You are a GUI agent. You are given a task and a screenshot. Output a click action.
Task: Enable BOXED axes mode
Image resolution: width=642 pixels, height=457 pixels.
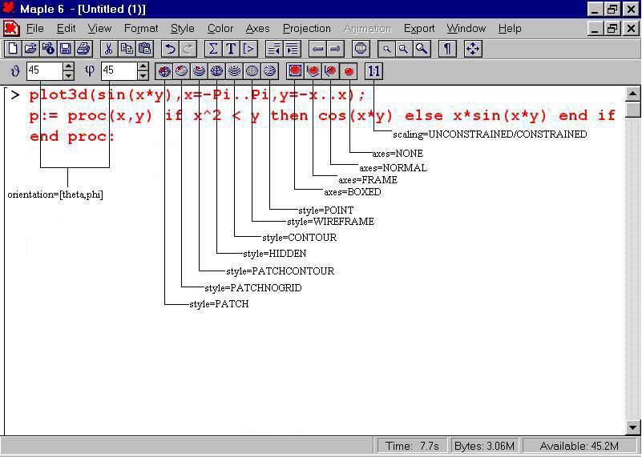pos(295,71)
